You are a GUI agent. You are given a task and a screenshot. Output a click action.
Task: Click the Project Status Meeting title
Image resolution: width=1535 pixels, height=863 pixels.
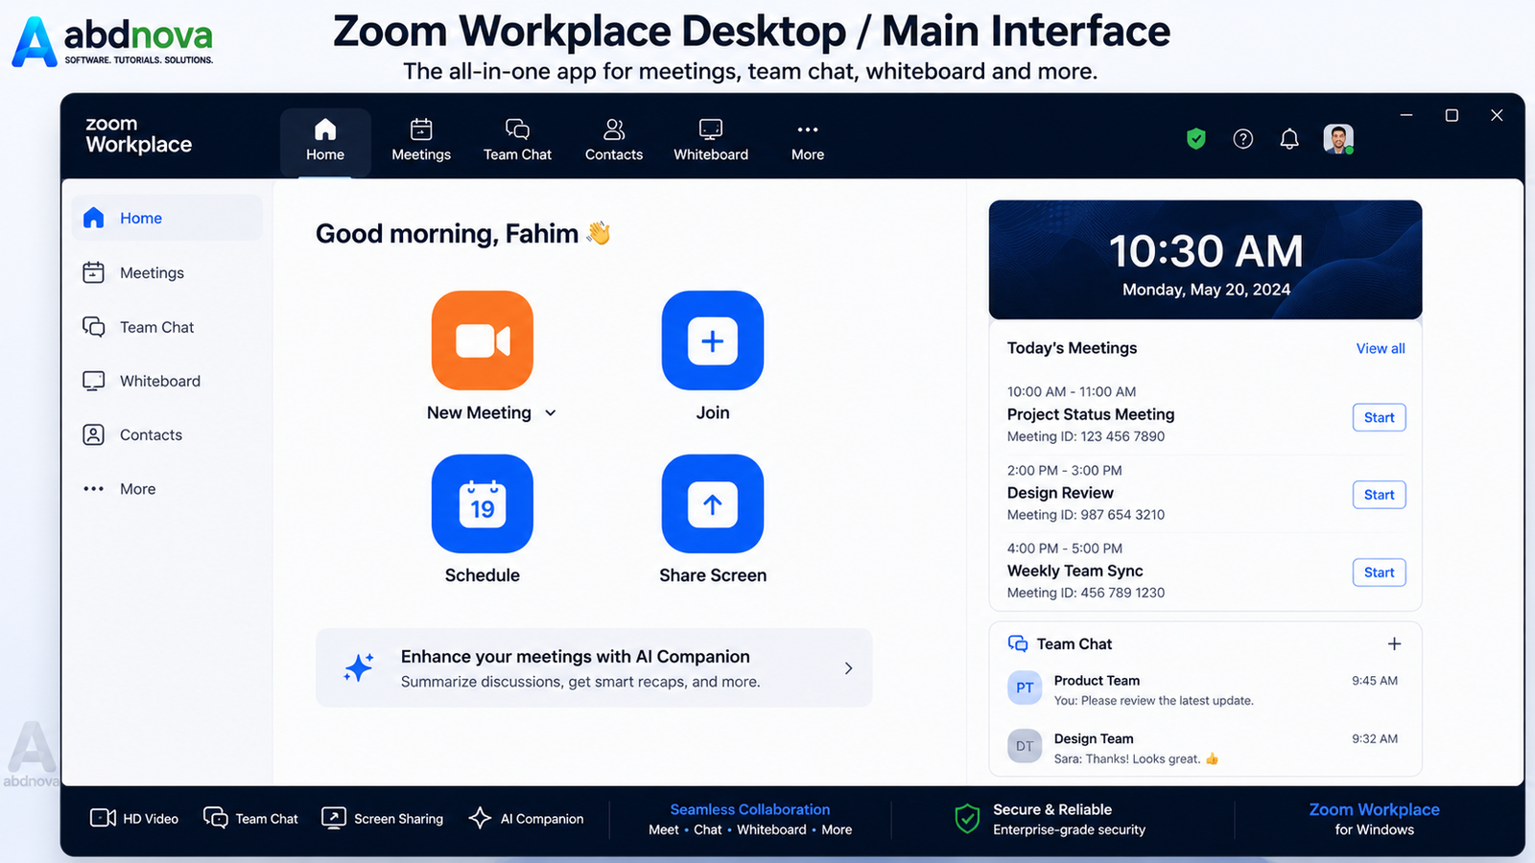tap(1091, 414)
